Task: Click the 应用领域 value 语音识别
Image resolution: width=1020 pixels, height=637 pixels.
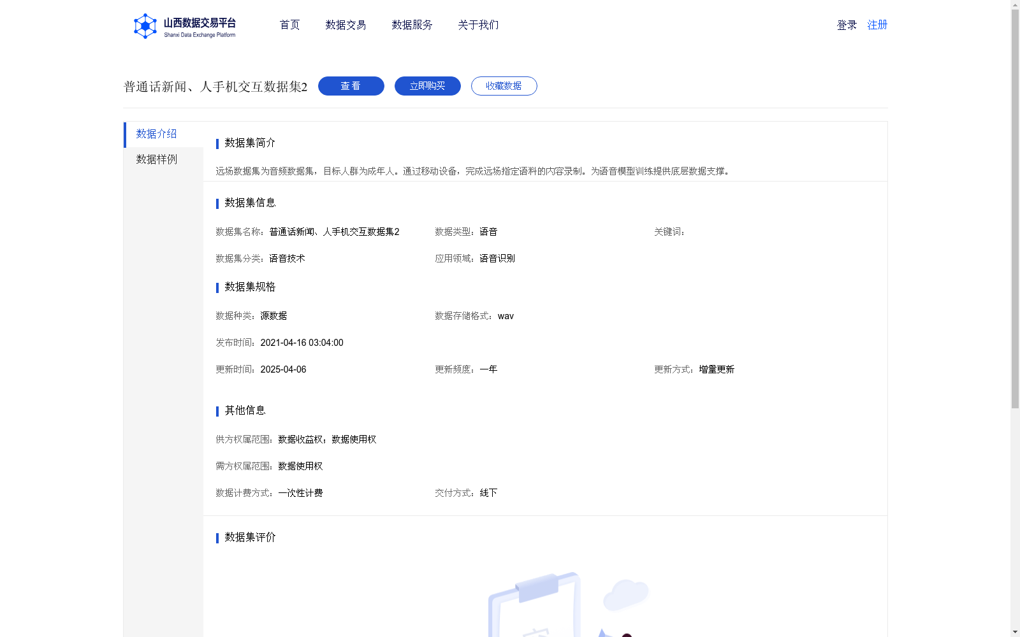Action: pos(497,259)
